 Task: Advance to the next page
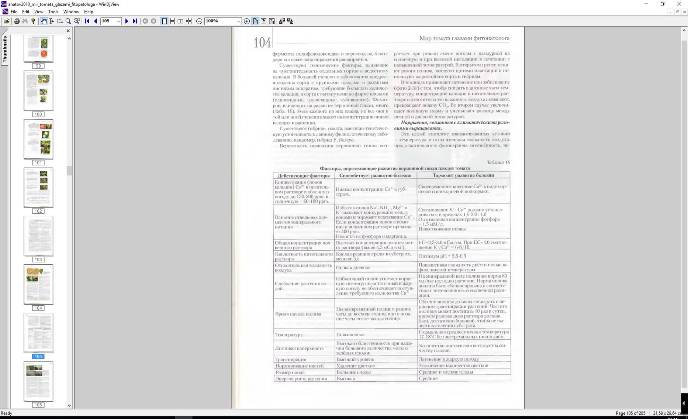point(127,21)
